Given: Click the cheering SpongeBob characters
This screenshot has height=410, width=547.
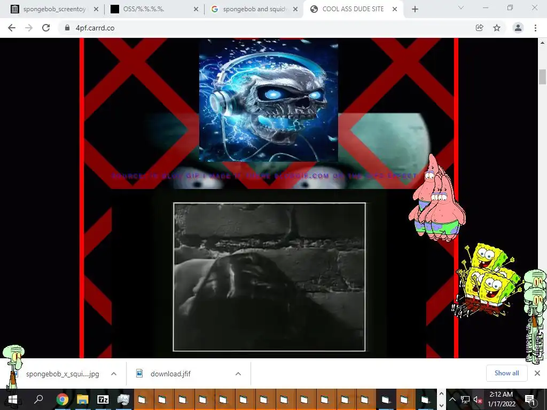Looking at the screenshot, I should click(488, 280).
